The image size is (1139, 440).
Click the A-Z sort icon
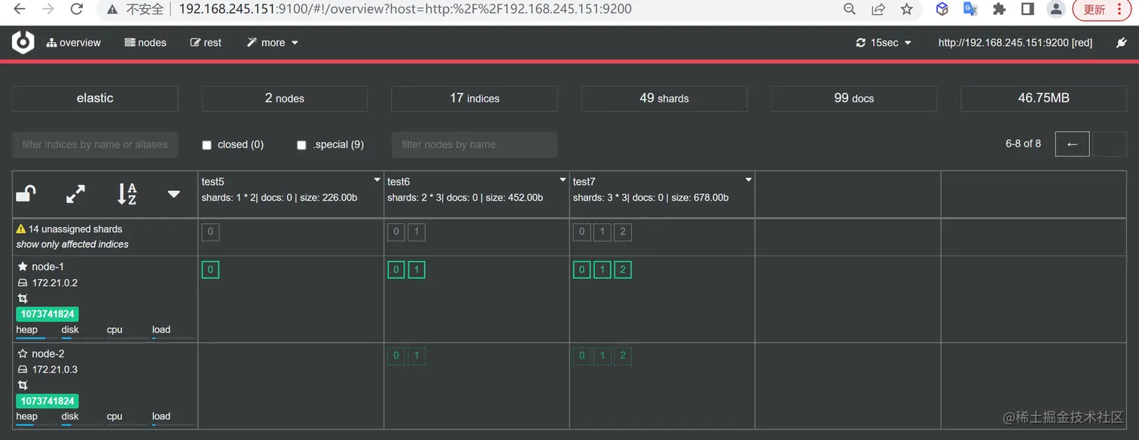[x=127, y=194]
